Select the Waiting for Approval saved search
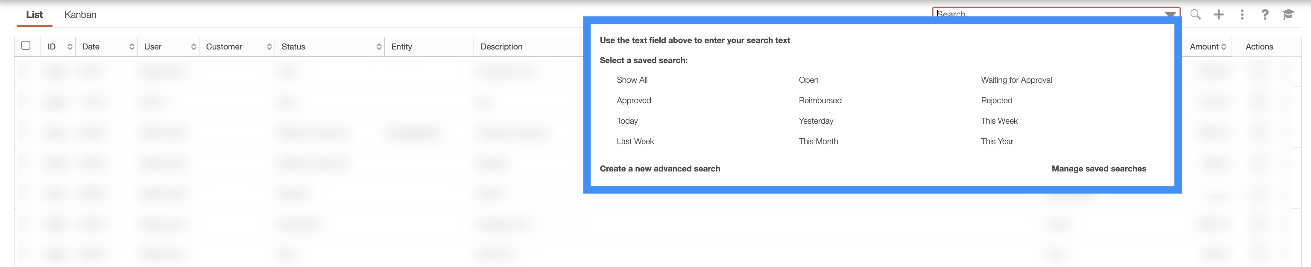Viewport: 1311px width, 267px height. (1016, 80)
